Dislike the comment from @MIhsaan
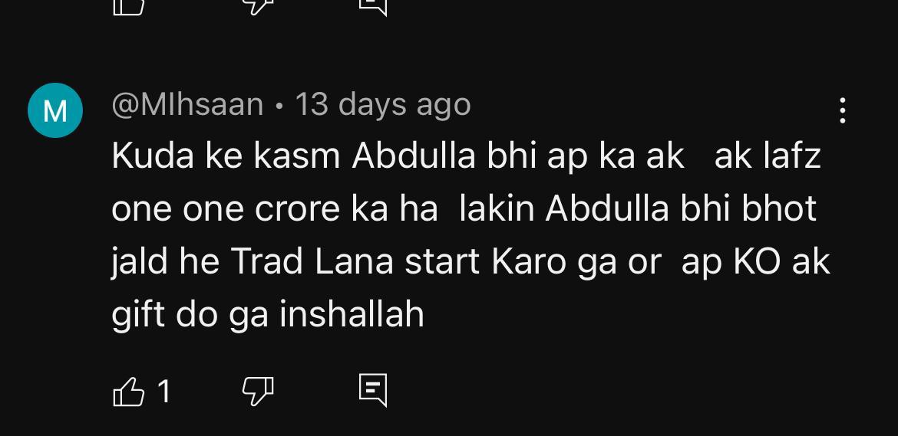898x436 pixels. pos(258,392)
